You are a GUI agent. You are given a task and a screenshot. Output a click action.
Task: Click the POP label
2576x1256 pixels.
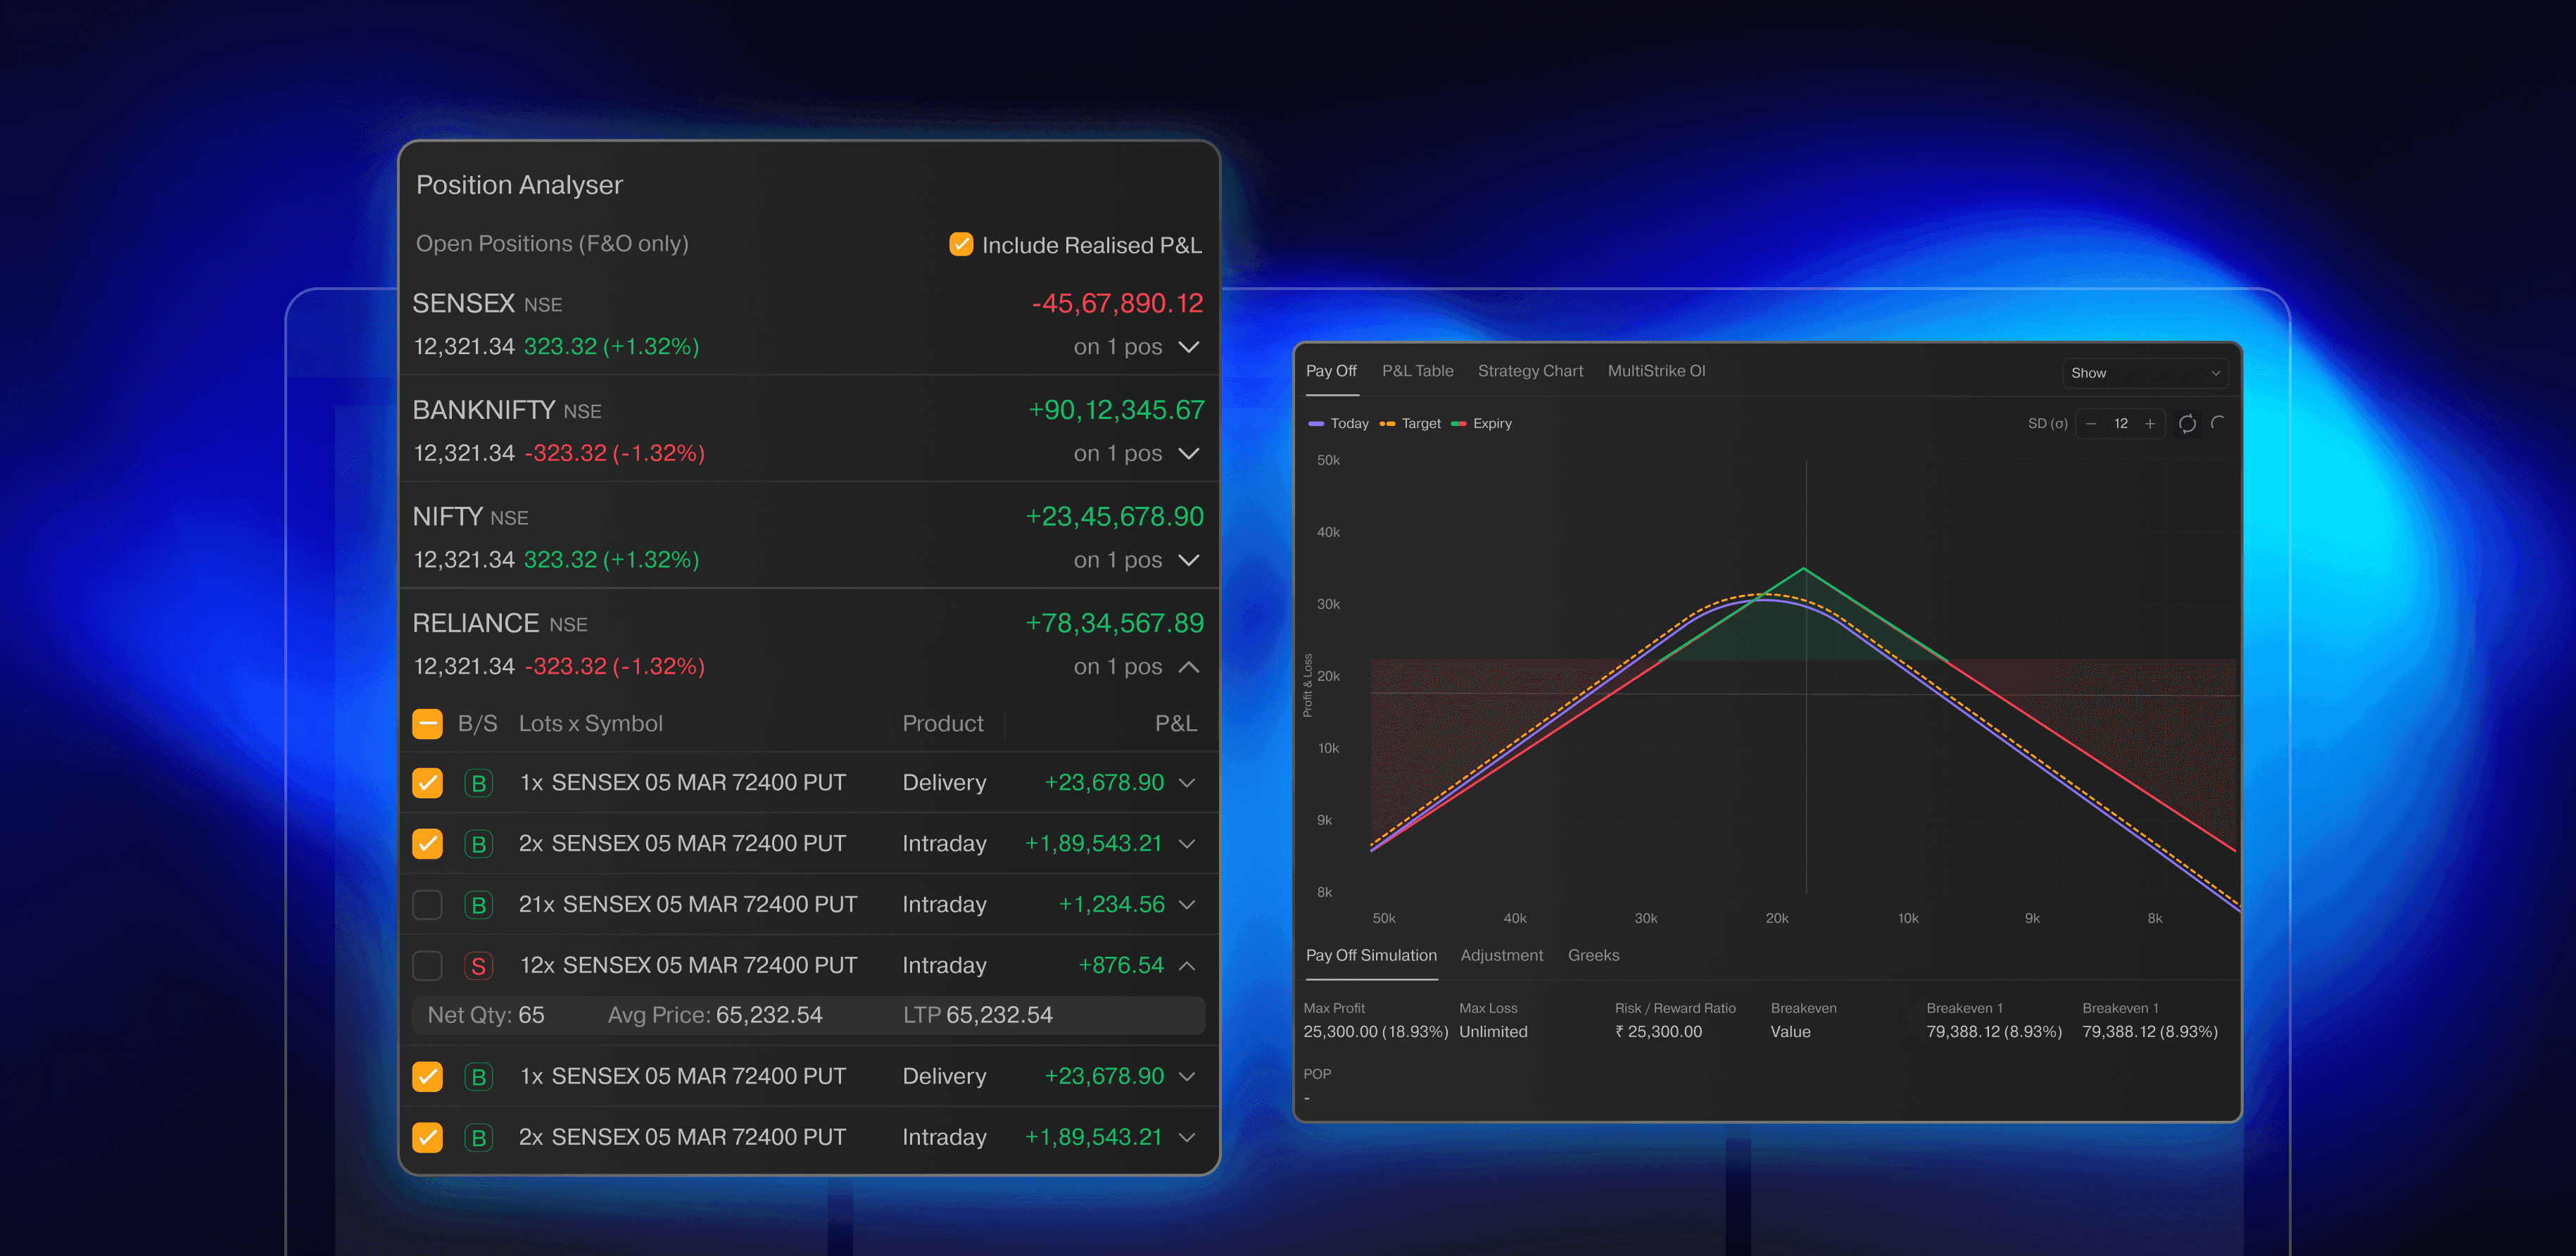[x=1317, y=1074]
